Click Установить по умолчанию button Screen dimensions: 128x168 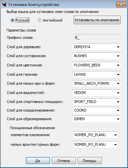coord(97,20)
